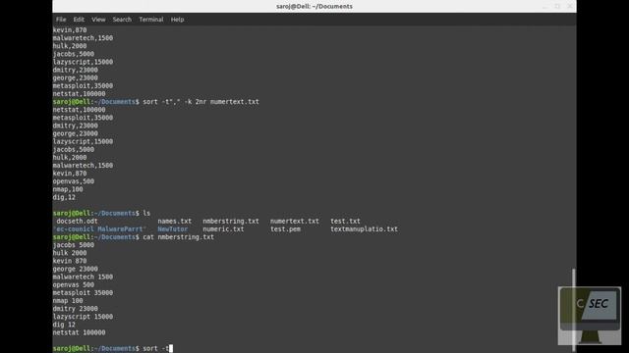Click output line 'netstat 100000'

pyautogui.click(x=79, y=332)
